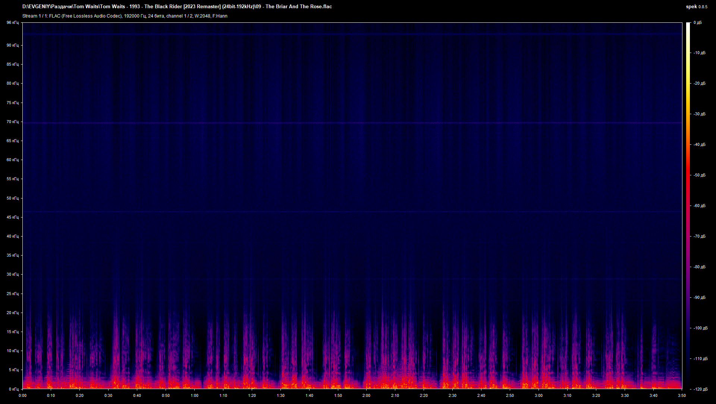Viewport: 716px width, 404px height.
Task: Click the 0:00 time axis label
Action: pos(22,396)
